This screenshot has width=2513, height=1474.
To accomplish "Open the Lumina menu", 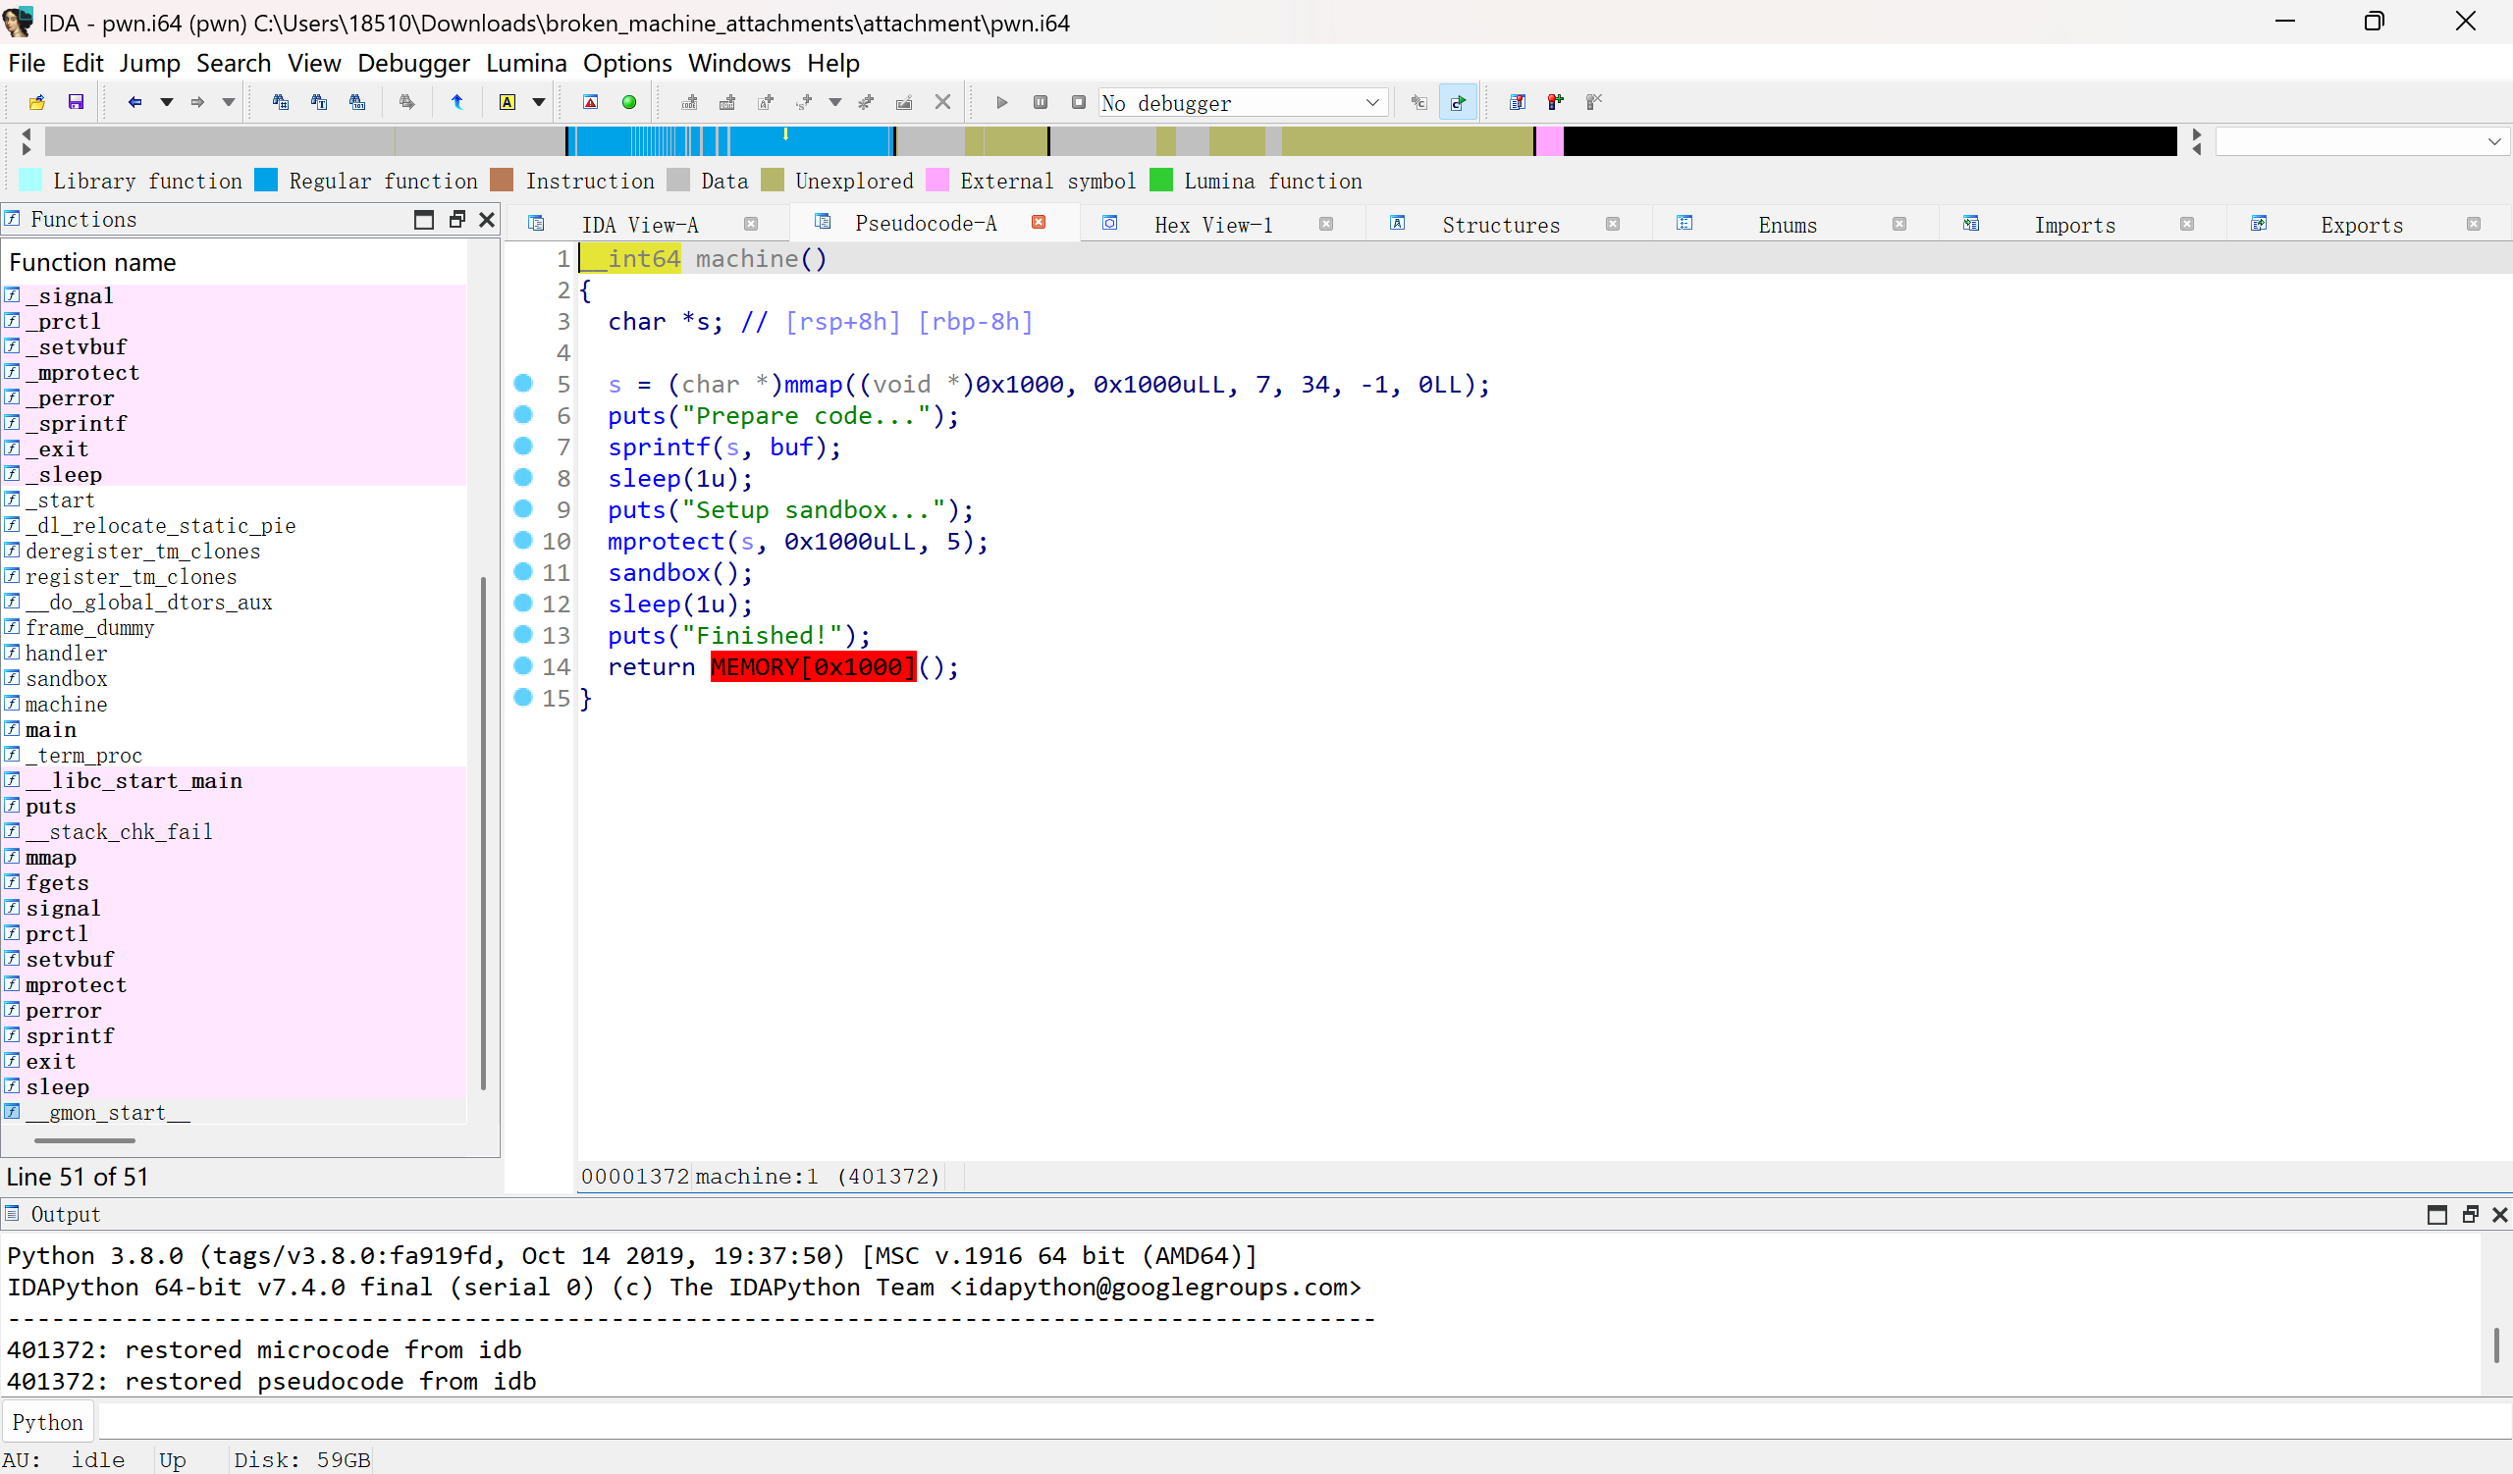I will (525, 63).
